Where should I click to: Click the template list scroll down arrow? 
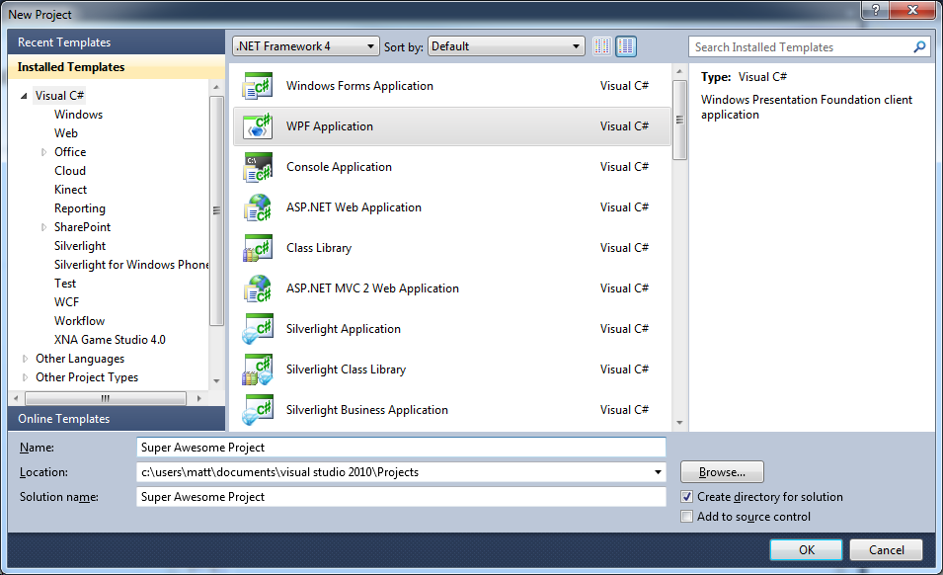(x=679, y=423)
